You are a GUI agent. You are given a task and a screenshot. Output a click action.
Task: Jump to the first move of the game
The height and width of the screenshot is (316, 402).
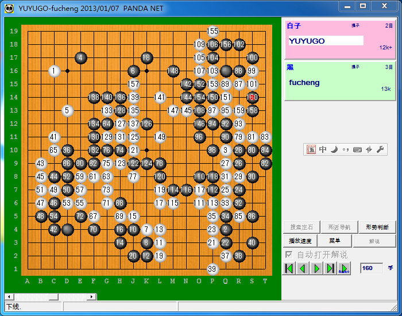289,268
